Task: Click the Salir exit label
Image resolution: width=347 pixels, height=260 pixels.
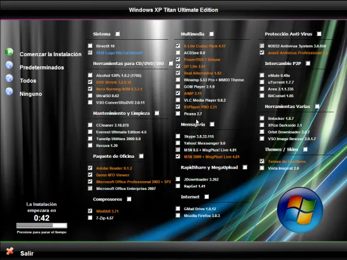Action: tap(26, 253)
